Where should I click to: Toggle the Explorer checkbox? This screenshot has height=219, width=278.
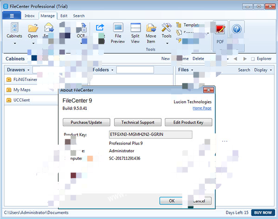pyautogui.click(x=253, y=59)
